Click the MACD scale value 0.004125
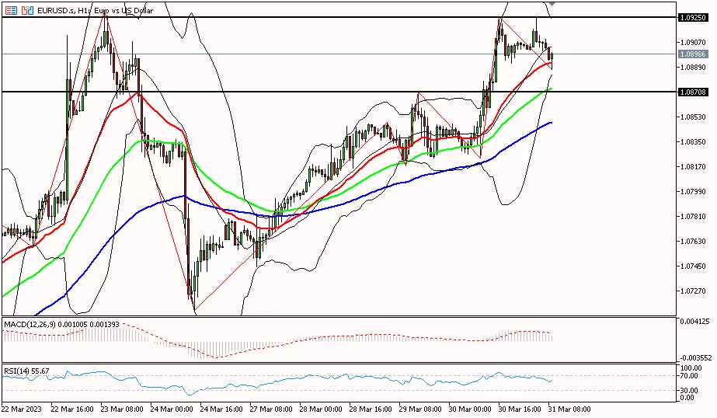 click(694, 322)
